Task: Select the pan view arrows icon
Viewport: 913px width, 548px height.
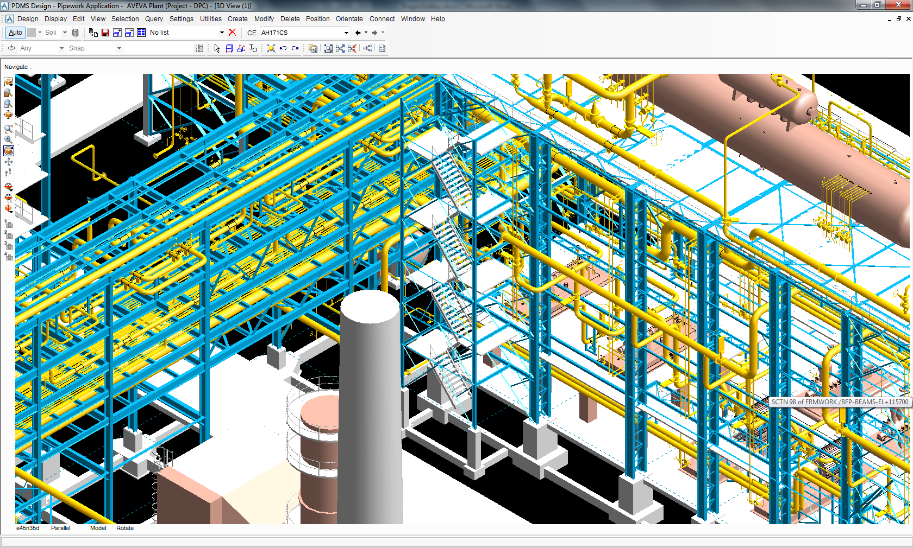Action: tap(8, 162)
